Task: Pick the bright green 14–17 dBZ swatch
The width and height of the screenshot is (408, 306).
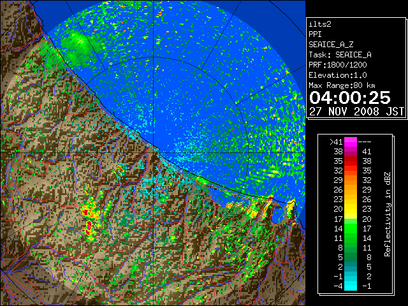Action: pos(351,228)
